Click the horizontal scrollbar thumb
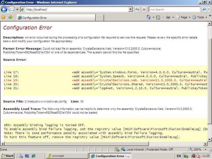Image resolution: width=212 pixels, height=159 pixels. pos(77,144)
